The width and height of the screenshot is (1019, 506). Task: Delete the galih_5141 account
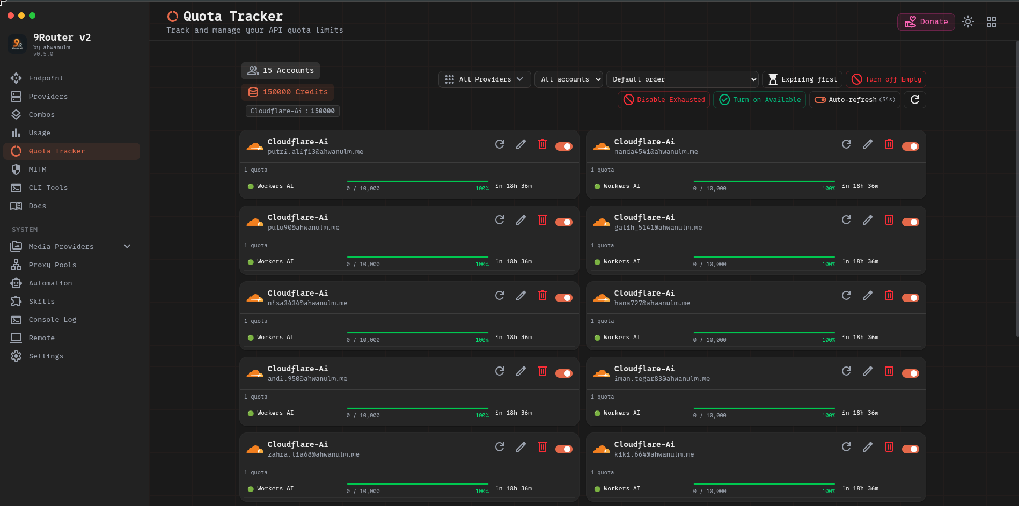click(889, 220)
